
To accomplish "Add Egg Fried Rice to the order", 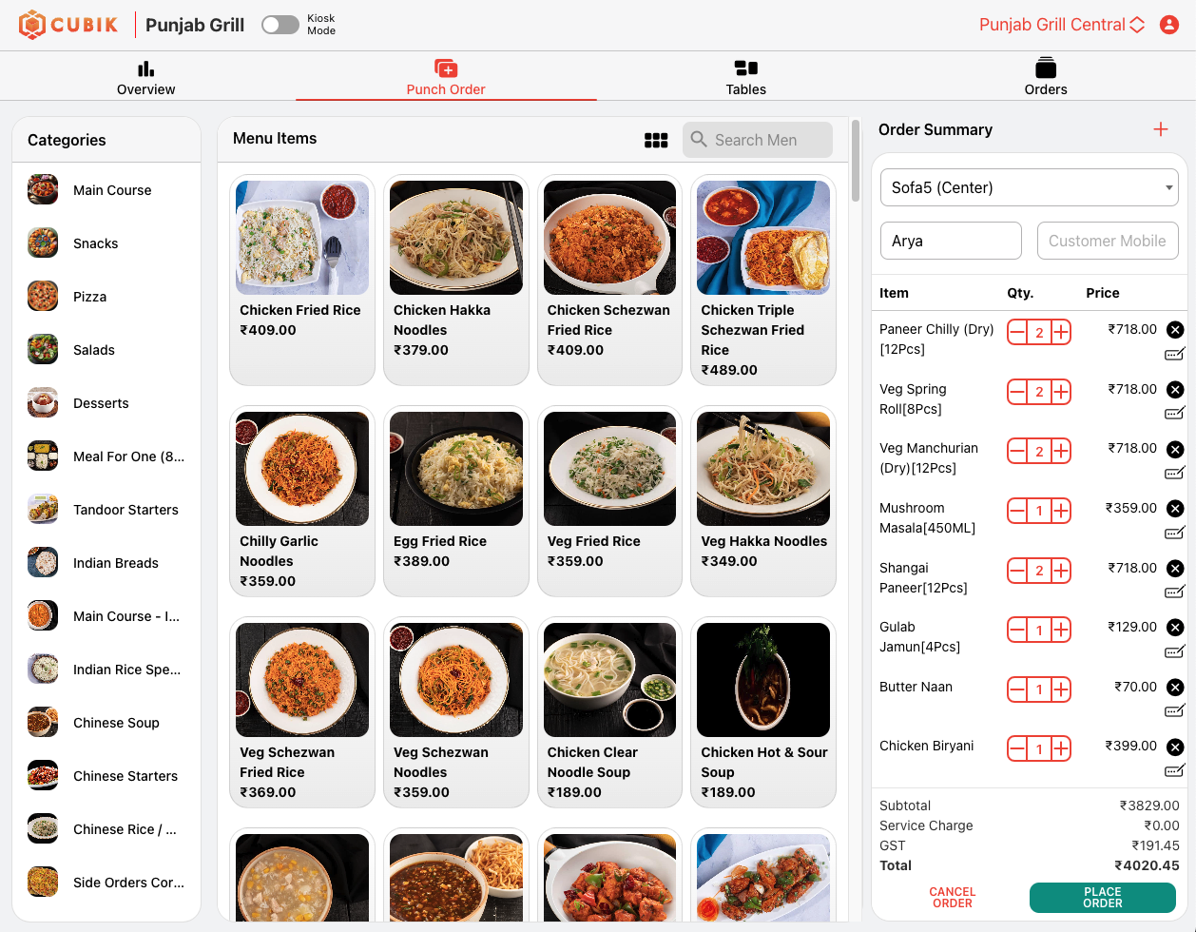I will pyautogui.click(x=456, y=501).
